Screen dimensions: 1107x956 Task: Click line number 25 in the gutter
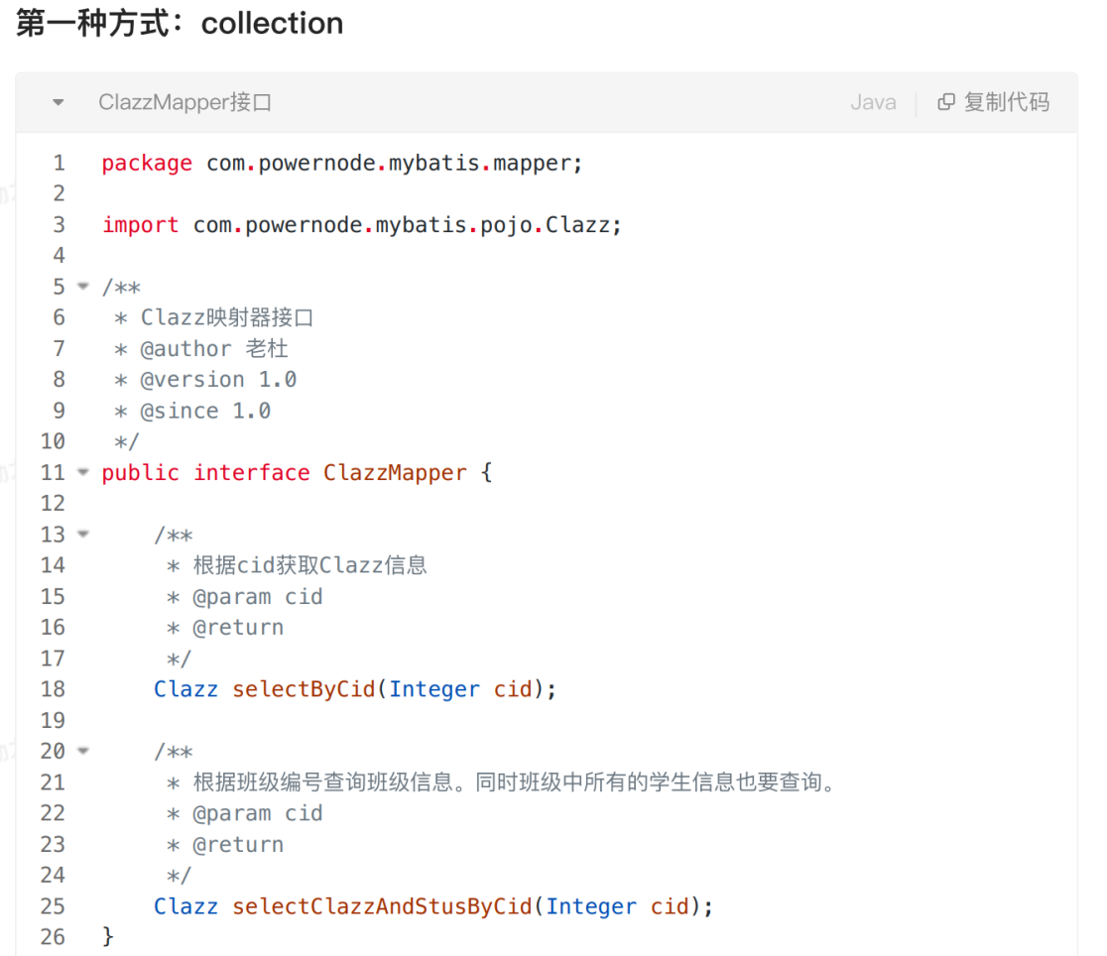[x=53, y=906]
